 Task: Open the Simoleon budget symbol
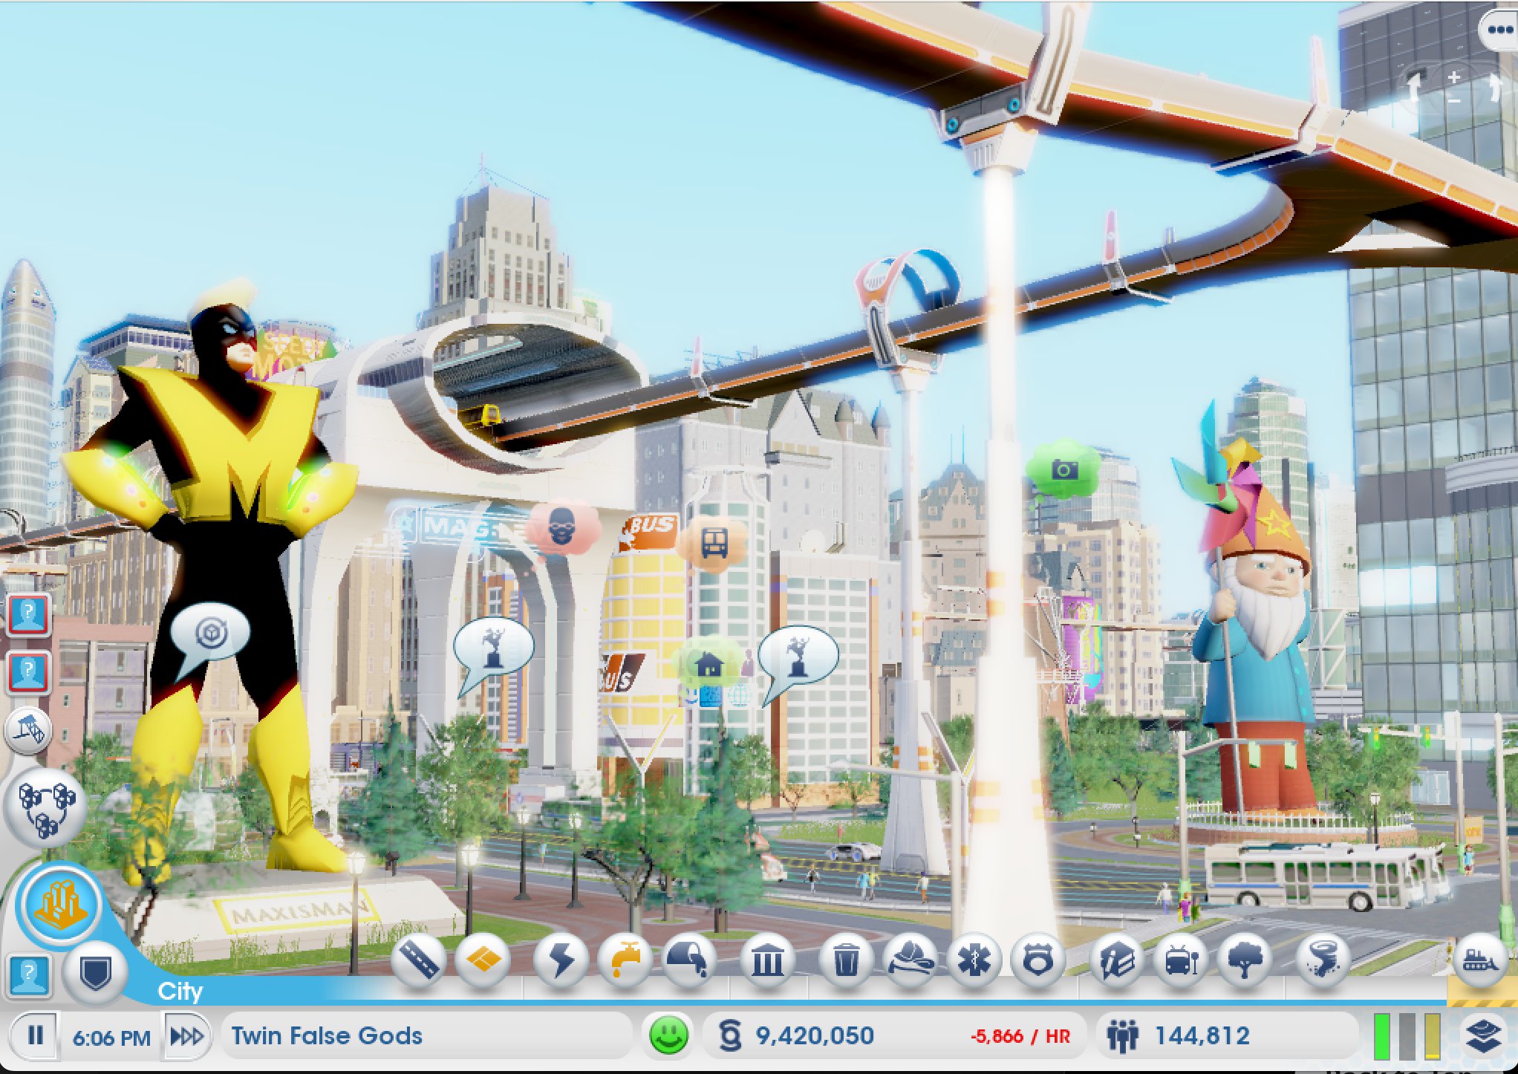point(730,1035)
